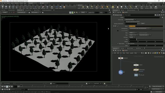Select the attribcreate1 node in network
The width and height of the screenshot is (165, 93).
coord(136,70)
